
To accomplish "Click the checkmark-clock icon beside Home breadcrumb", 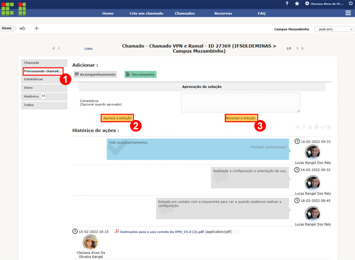I will coord(23,28).
